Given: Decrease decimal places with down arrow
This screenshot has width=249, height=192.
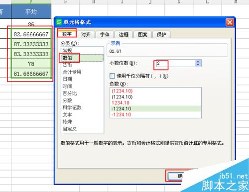Looking at the screenshot, I should click(x=198, y=65).
